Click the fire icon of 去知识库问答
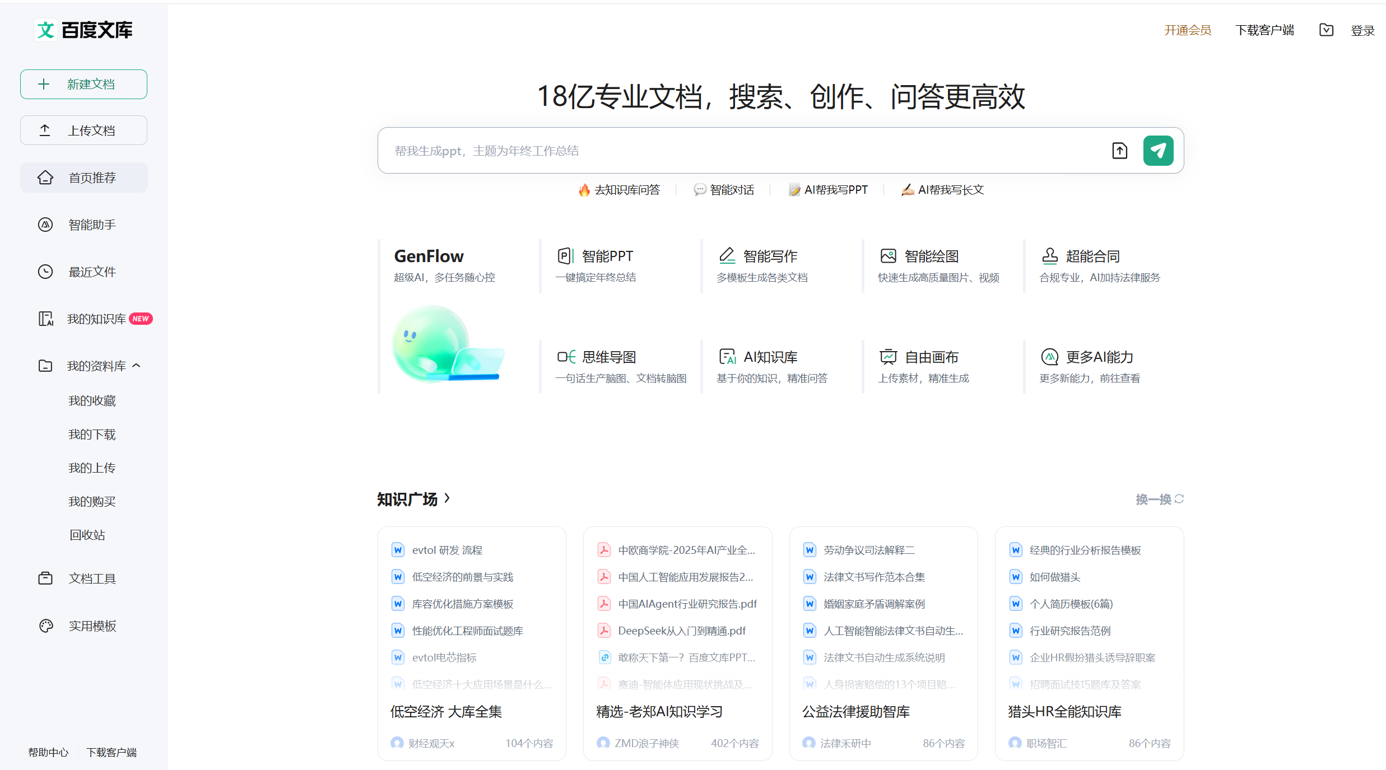This screenshot has width=1386, height=770. [584, 190]
